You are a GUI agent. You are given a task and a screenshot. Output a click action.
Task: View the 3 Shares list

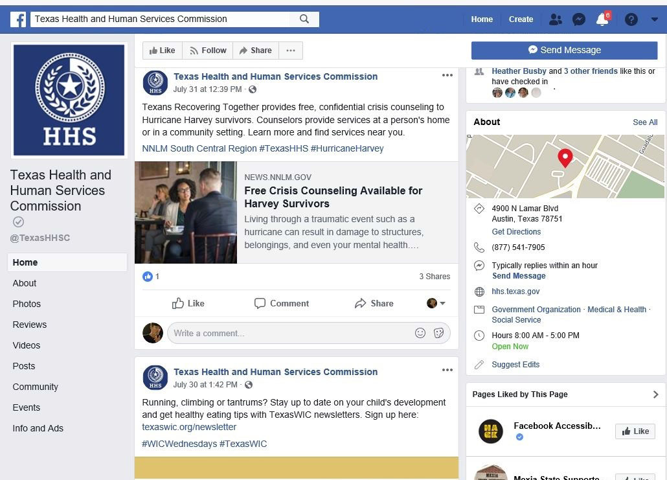click(435, 277)
